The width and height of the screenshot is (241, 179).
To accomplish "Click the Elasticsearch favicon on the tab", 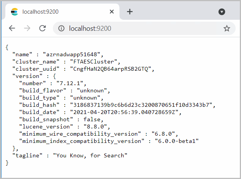I will 14,12.
